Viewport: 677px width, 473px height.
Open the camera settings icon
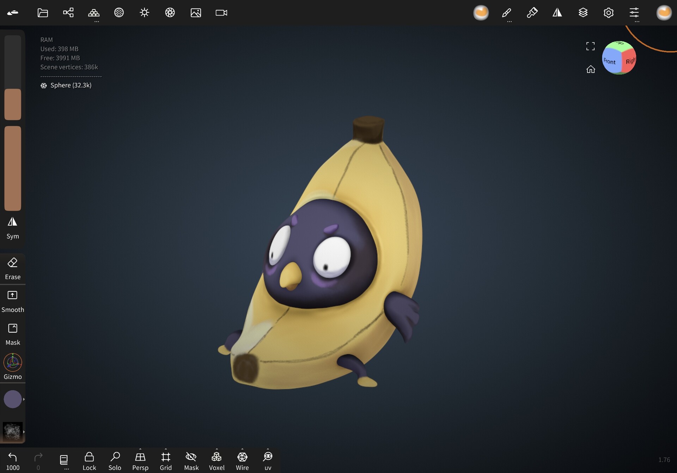click(x=221, y=13)
